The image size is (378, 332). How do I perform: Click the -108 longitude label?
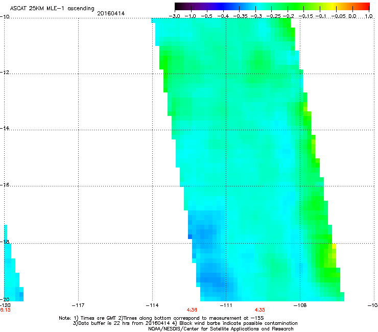coord(300,305)
